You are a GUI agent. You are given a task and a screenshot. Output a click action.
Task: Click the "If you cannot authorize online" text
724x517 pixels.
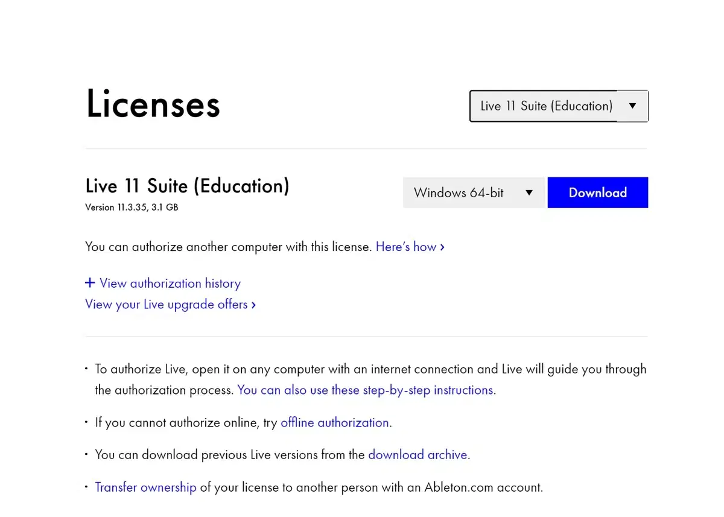click(186, 423)
